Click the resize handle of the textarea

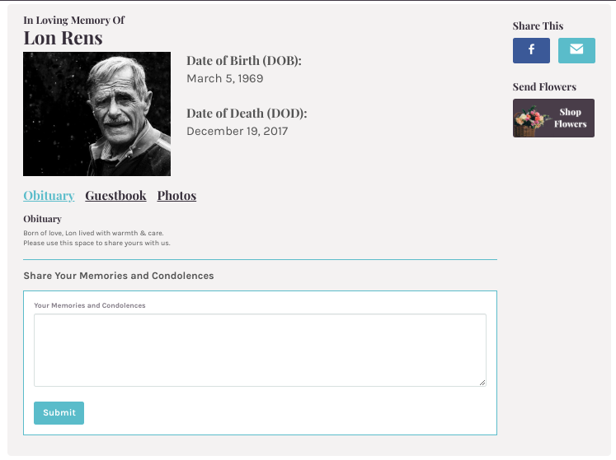tap(482, 383)
